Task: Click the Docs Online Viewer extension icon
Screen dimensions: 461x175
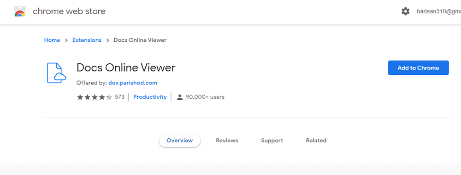Action: pos(56,73)
